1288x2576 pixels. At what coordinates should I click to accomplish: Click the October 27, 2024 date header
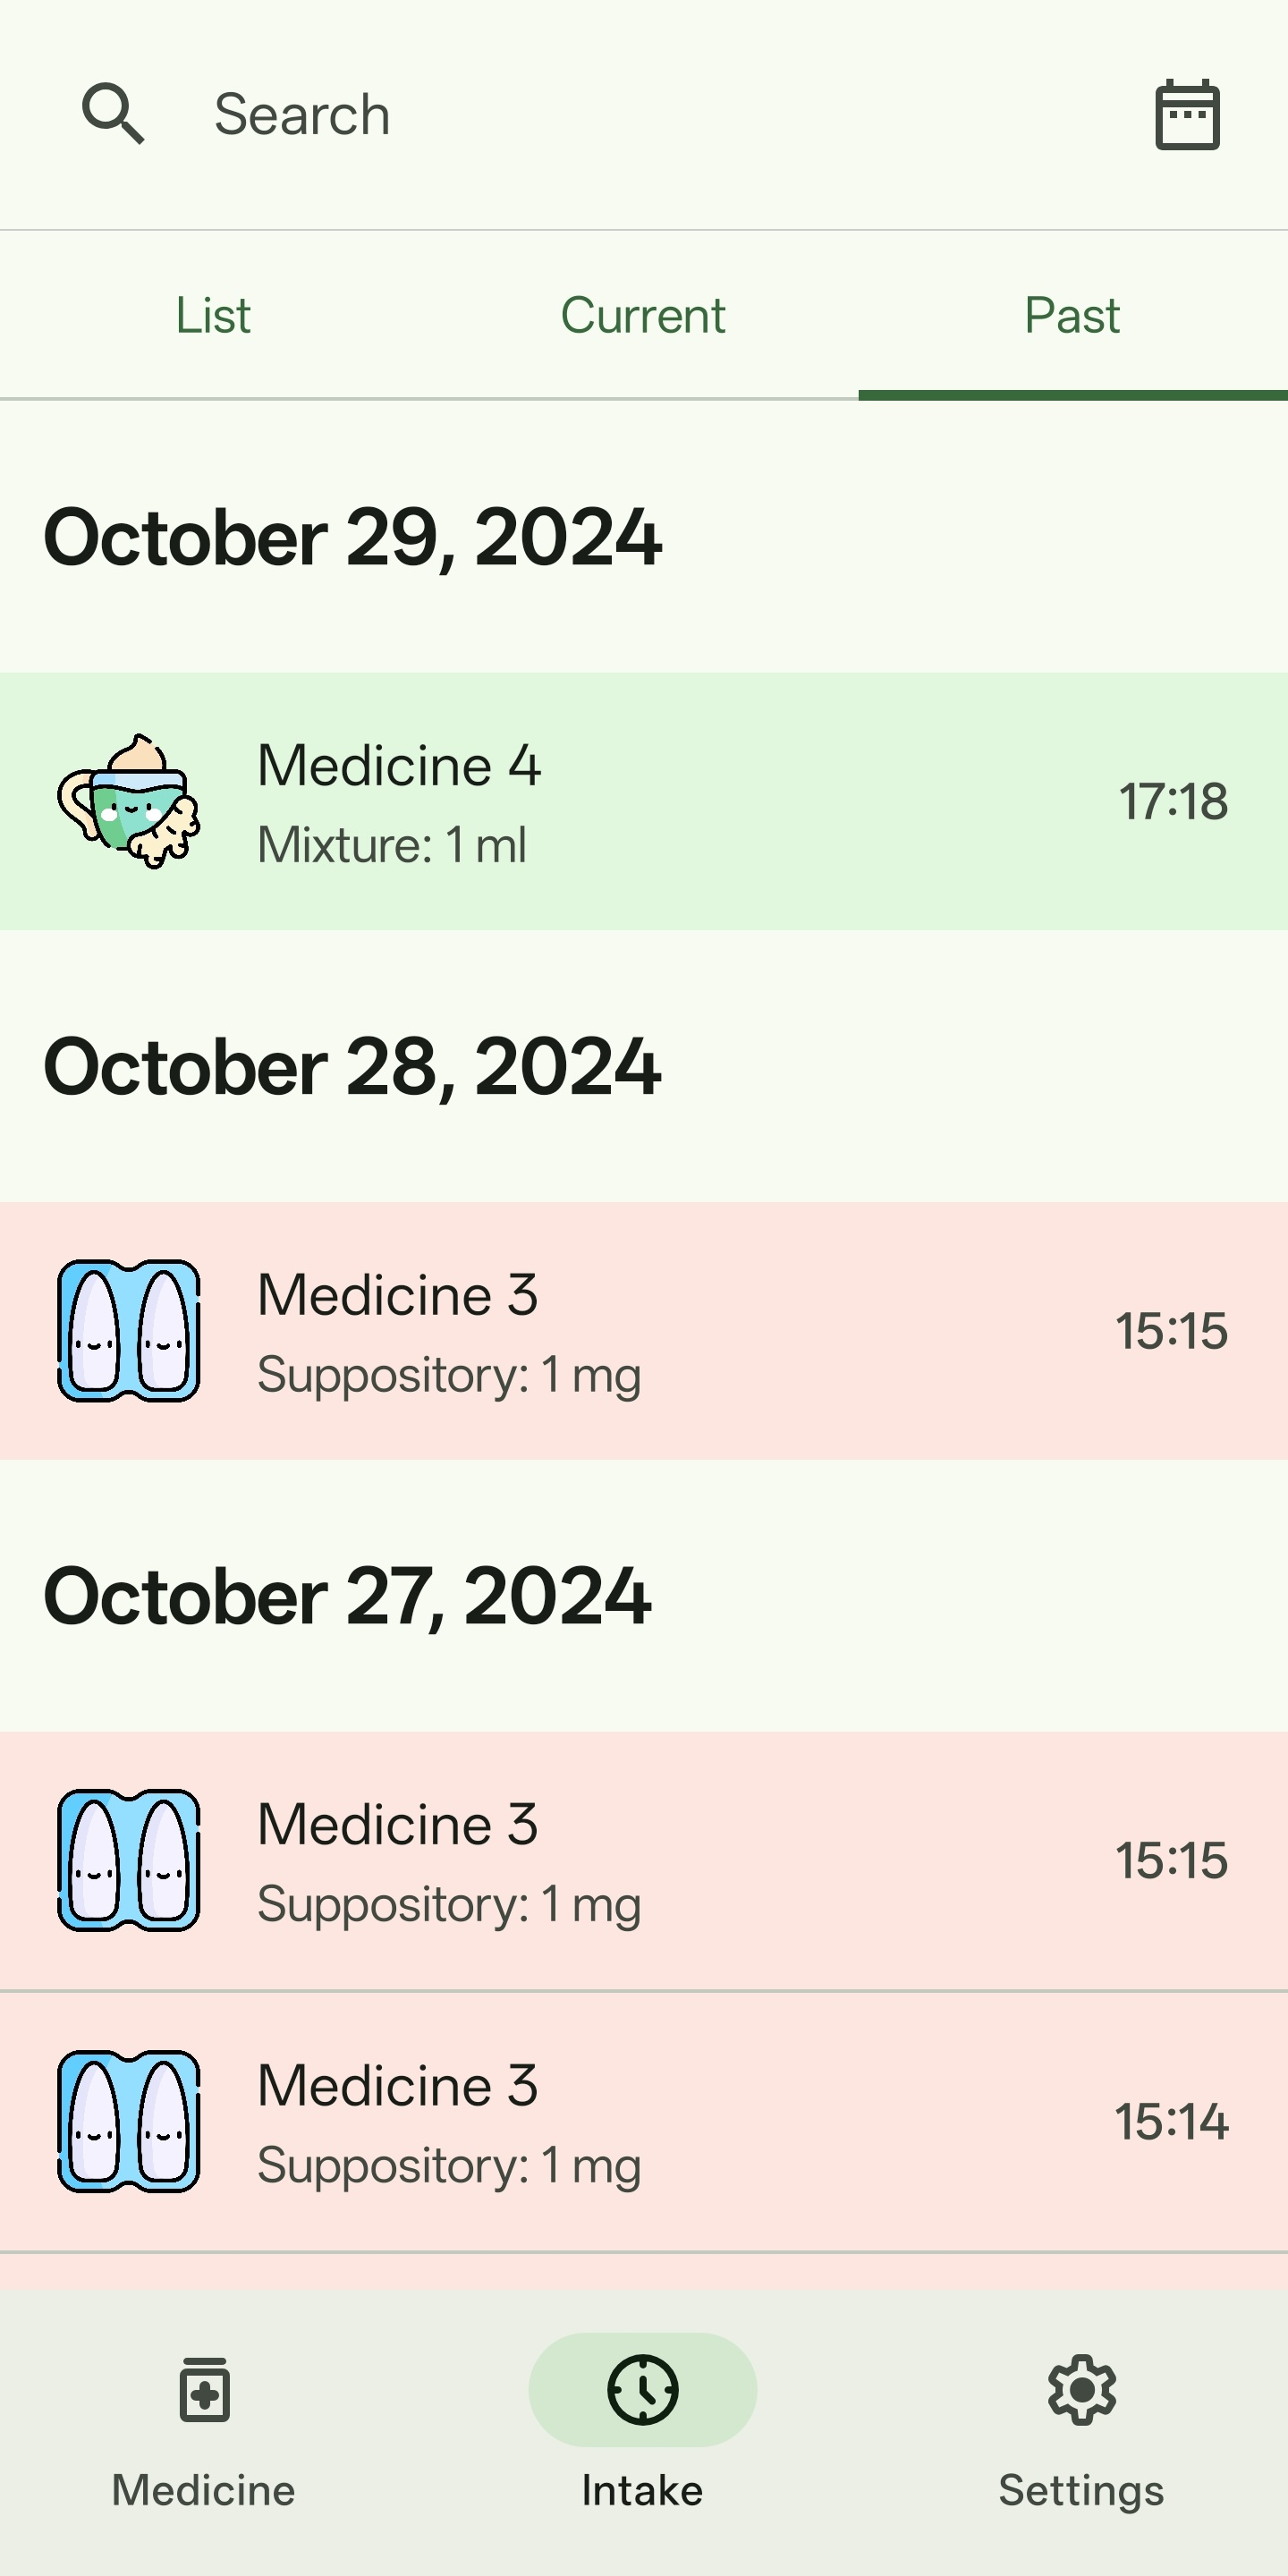pos(348,1597)
